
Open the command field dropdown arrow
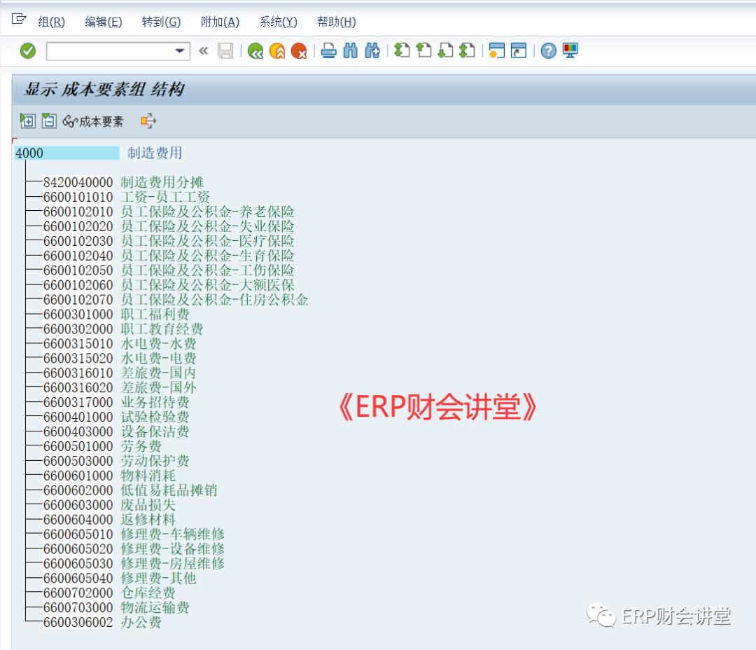pyautogui.click(x=180, y=51)
